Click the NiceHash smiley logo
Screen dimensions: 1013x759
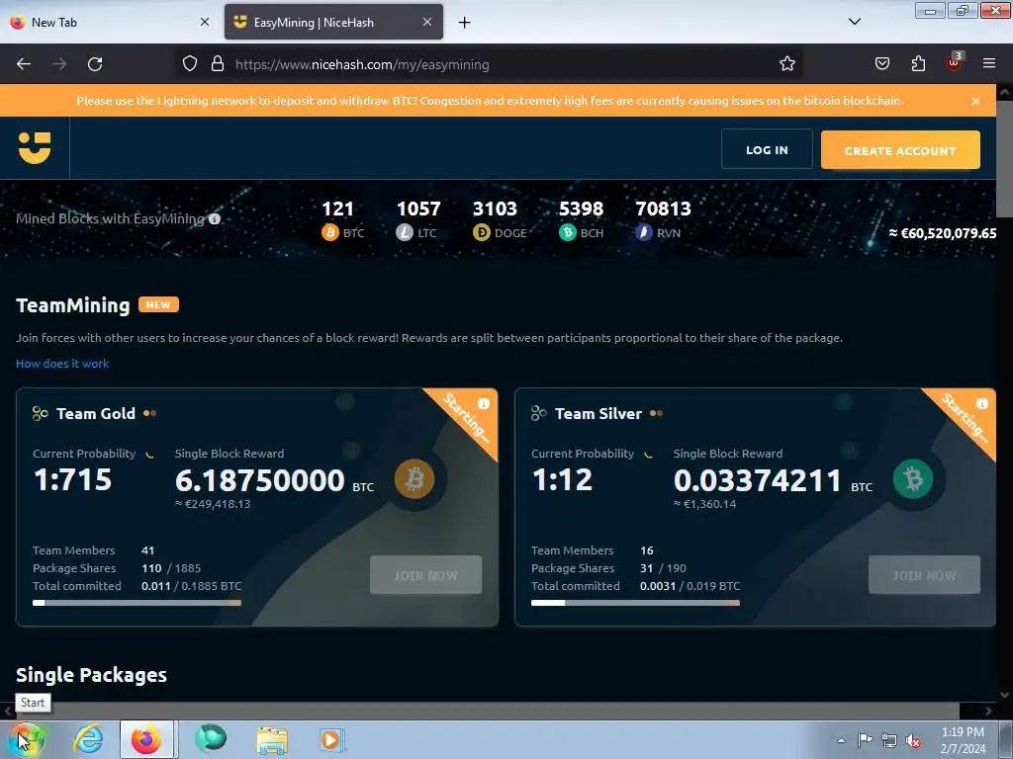coord(35,148)
